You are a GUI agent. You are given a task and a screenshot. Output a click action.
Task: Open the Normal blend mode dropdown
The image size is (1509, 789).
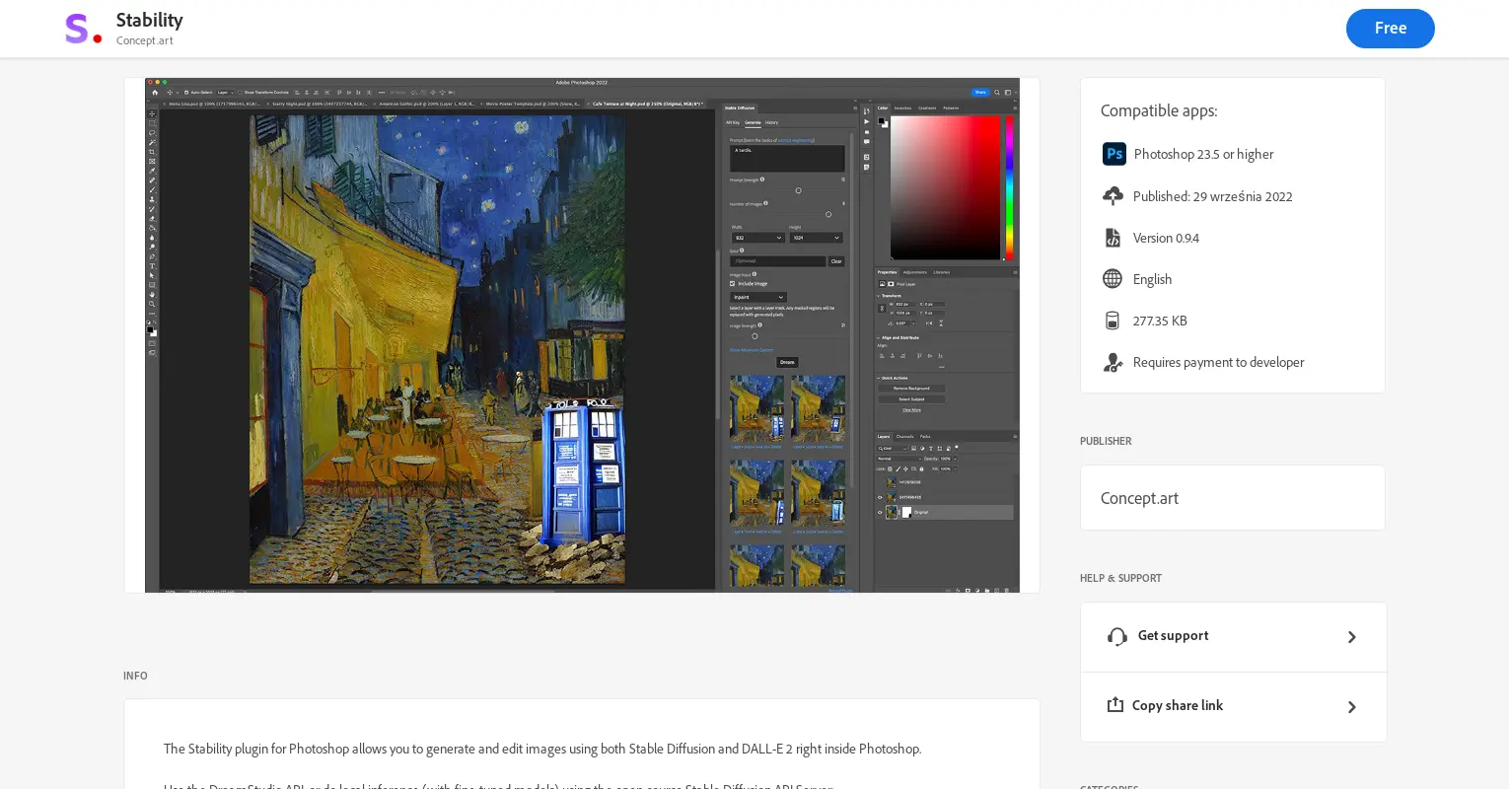click(897, 458)
